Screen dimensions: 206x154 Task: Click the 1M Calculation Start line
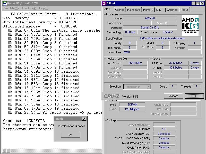click(x=53, y=14)
